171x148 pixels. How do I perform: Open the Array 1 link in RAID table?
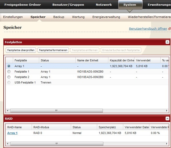(x=12, y=133)
